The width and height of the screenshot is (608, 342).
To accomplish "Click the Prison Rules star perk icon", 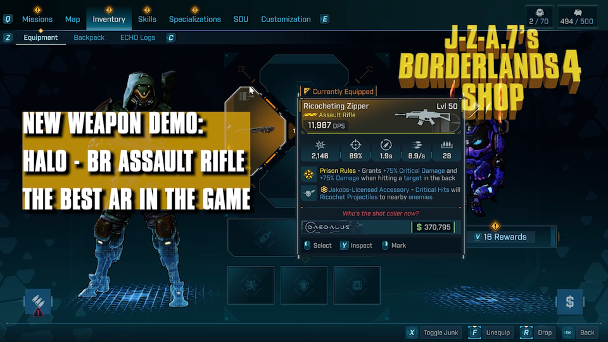I will [309, 174].
